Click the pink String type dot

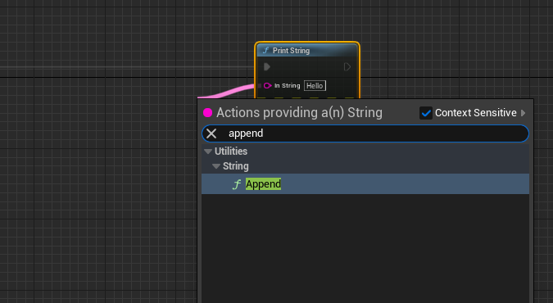click(208, 112)
